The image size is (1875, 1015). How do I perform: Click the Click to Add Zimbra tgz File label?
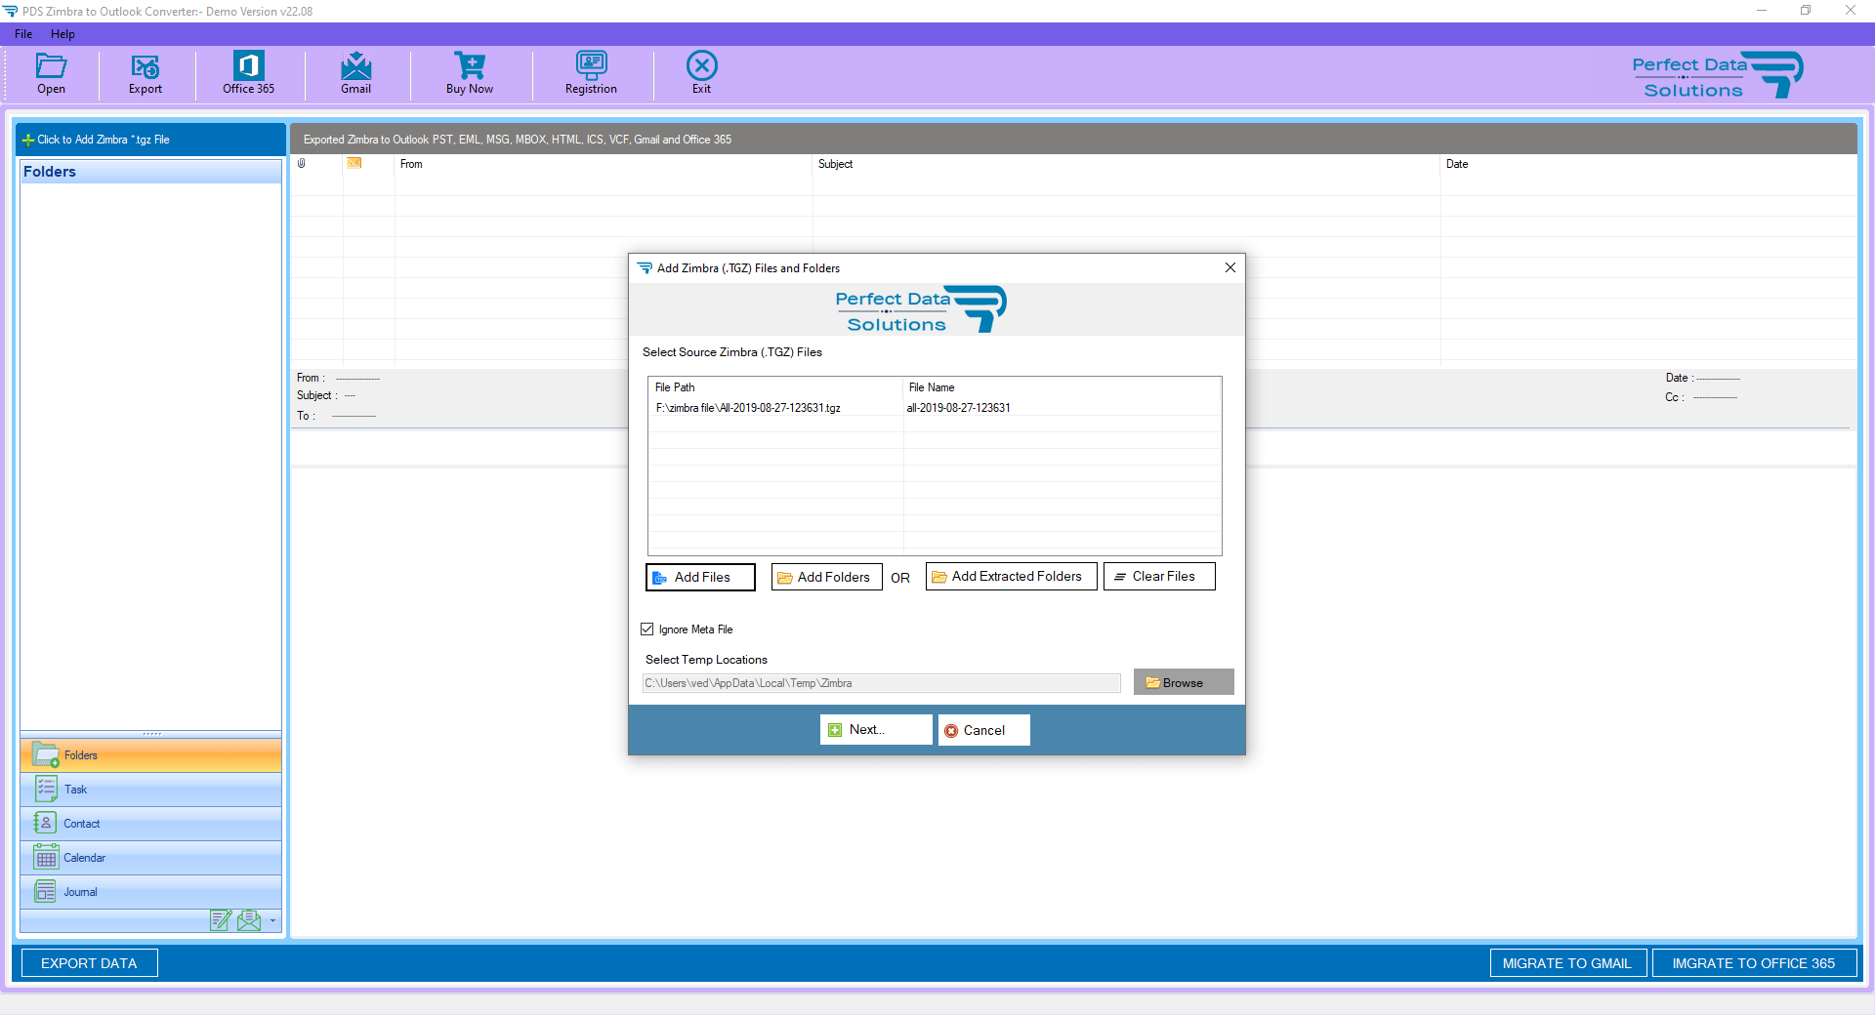104,140
